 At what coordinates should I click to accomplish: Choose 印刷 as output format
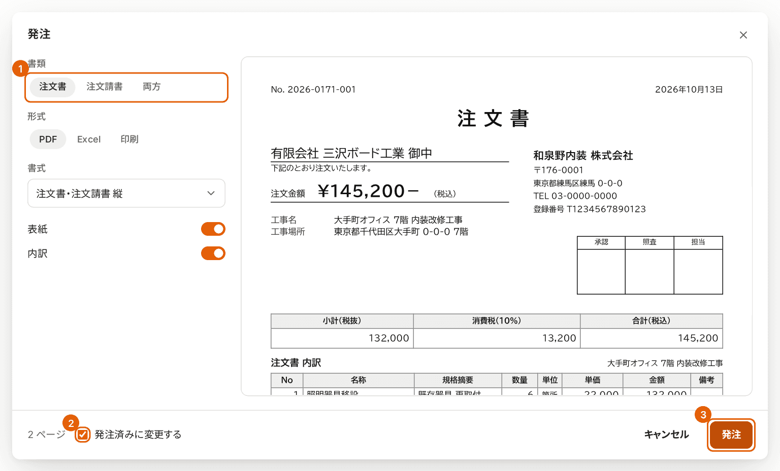pyautogui.click(x=129, y=139)
